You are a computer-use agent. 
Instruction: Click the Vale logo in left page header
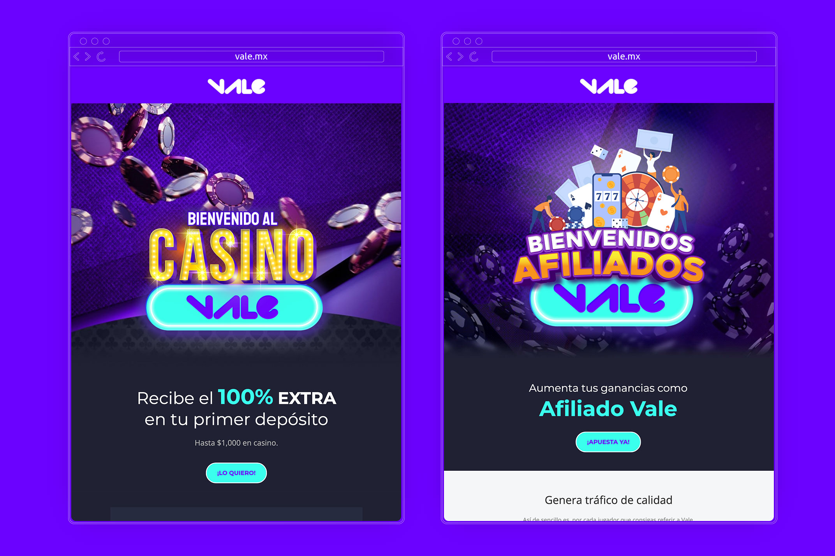tap(236, 86)
